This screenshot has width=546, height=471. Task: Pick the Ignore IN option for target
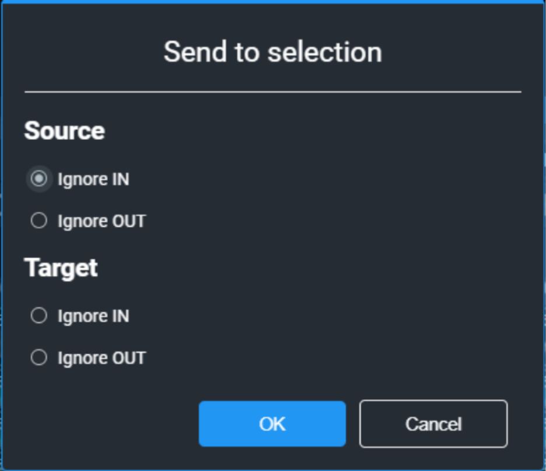click(x=39, y=315)
